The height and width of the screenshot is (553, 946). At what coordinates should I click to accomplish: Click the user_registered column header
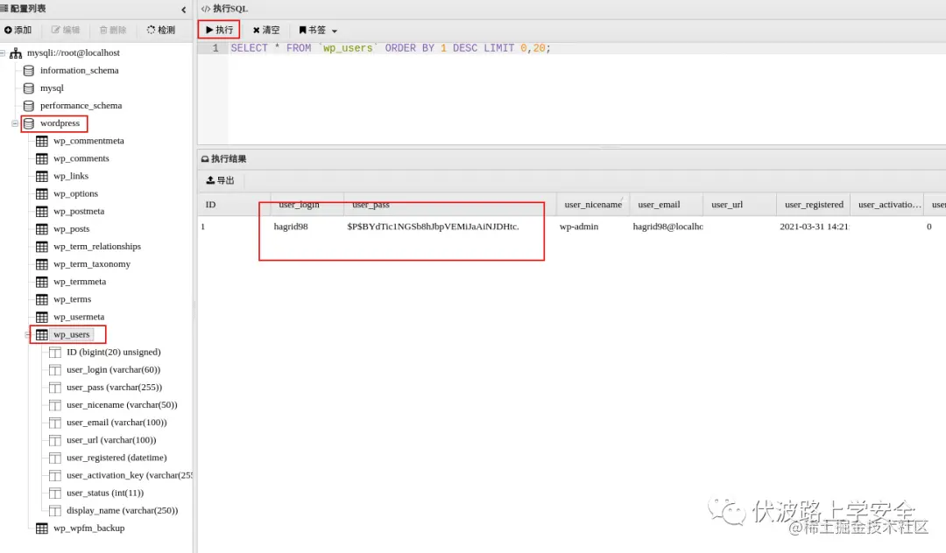(814, 205)
